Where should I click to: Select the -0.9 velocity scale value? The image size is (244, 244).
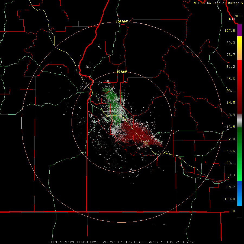click(231, 115)
